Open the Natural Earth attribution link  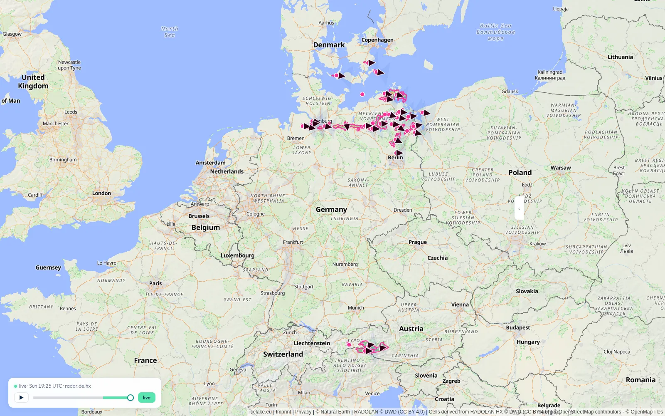point(332,412)
